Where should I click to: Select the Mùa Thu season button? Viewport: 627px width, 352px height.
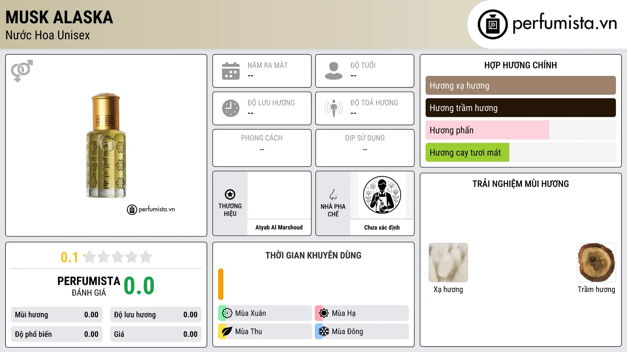point(265,332)
